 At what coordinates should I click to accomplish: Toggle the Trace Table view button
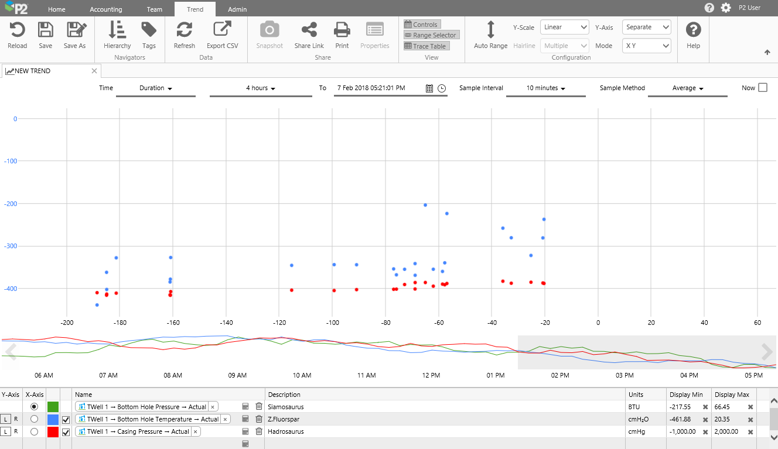(x=425, y=46)
